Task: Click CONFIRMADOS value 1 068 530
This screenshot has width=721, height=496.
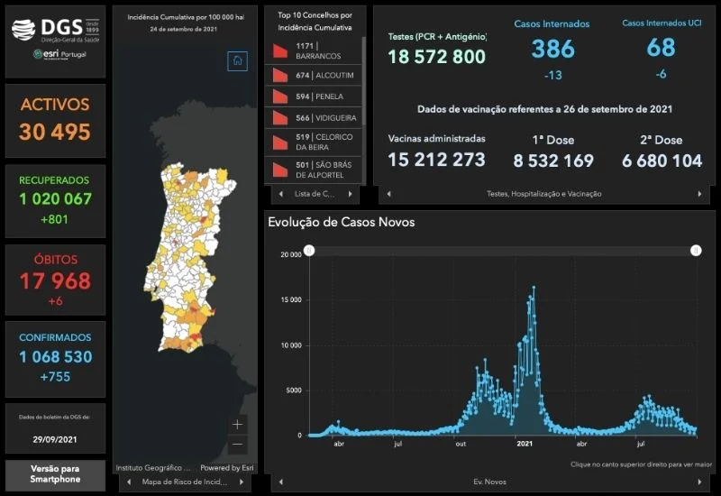Action: (x=55, y=356)
